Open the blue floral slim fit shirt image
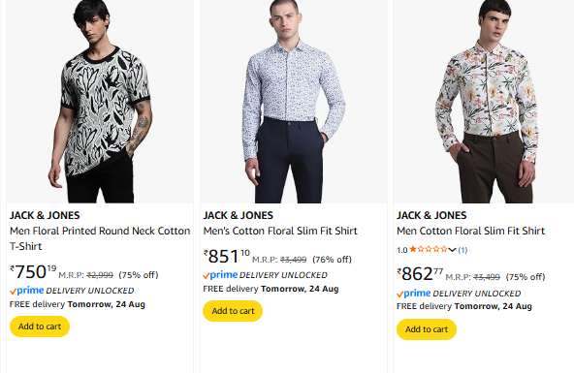Screen dimensions: 574x373 tap(294, 102)
